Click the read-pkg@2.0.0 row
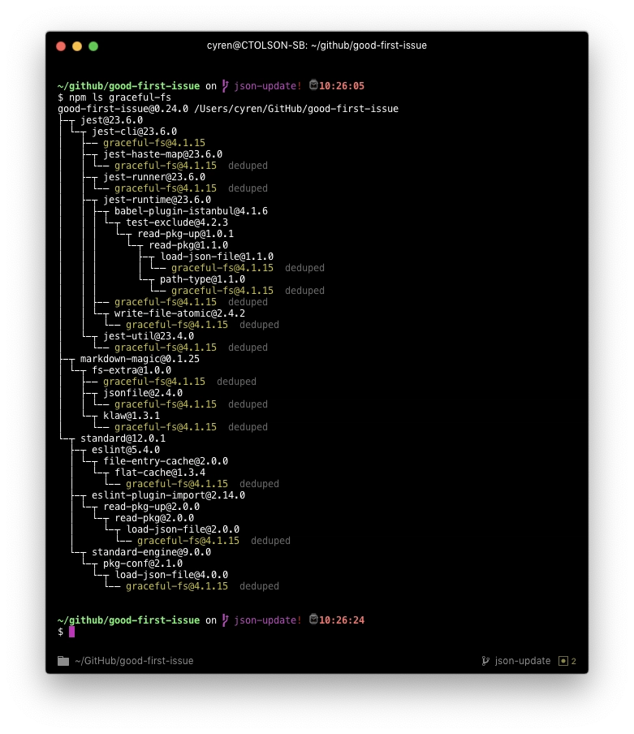The width and height of the screenshot is (634, 734). click(x=154, y=518)
